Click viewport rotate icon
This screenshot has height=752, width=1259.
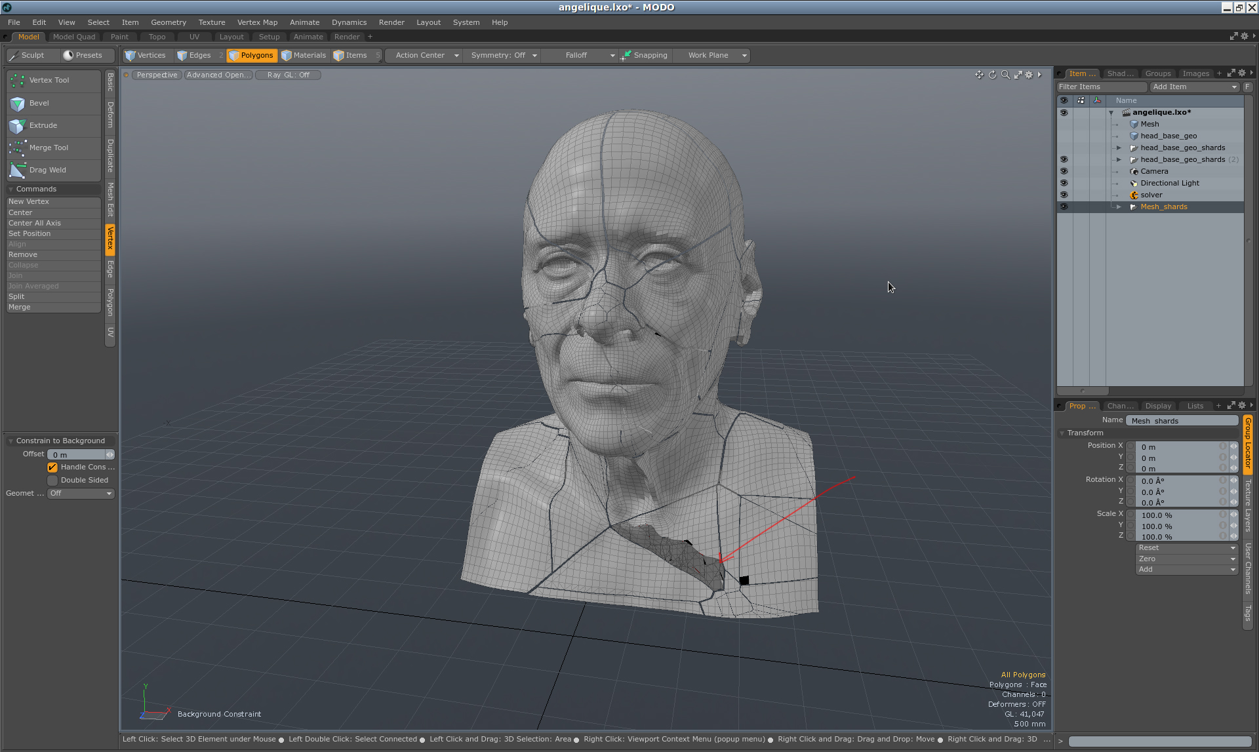click(x=992, y=75)
